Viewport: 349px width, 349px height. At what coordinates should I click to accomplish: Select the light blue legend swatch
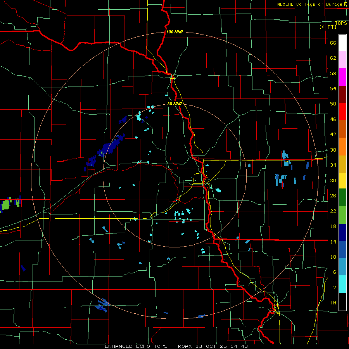(x=342, y=267)
